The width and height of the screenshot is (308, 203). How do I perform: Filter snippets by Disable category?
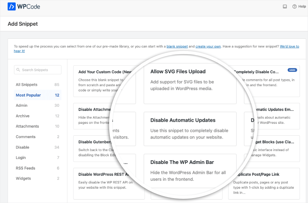point(37,147)
